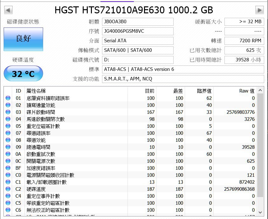
Task: Click the SMART list scrollbar thumb
Action: [x=260, y=145]
